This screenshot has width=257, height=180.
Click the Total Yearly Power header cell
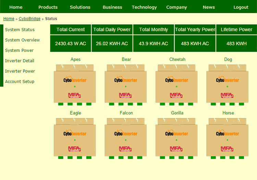click(195, 29)
